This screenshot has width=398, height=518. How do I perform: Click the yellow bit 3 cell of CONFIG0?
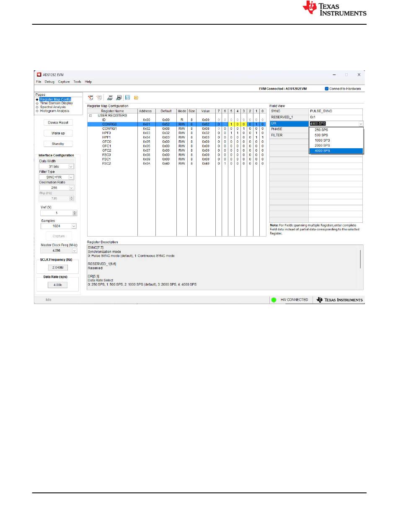(x=243, y=124)
